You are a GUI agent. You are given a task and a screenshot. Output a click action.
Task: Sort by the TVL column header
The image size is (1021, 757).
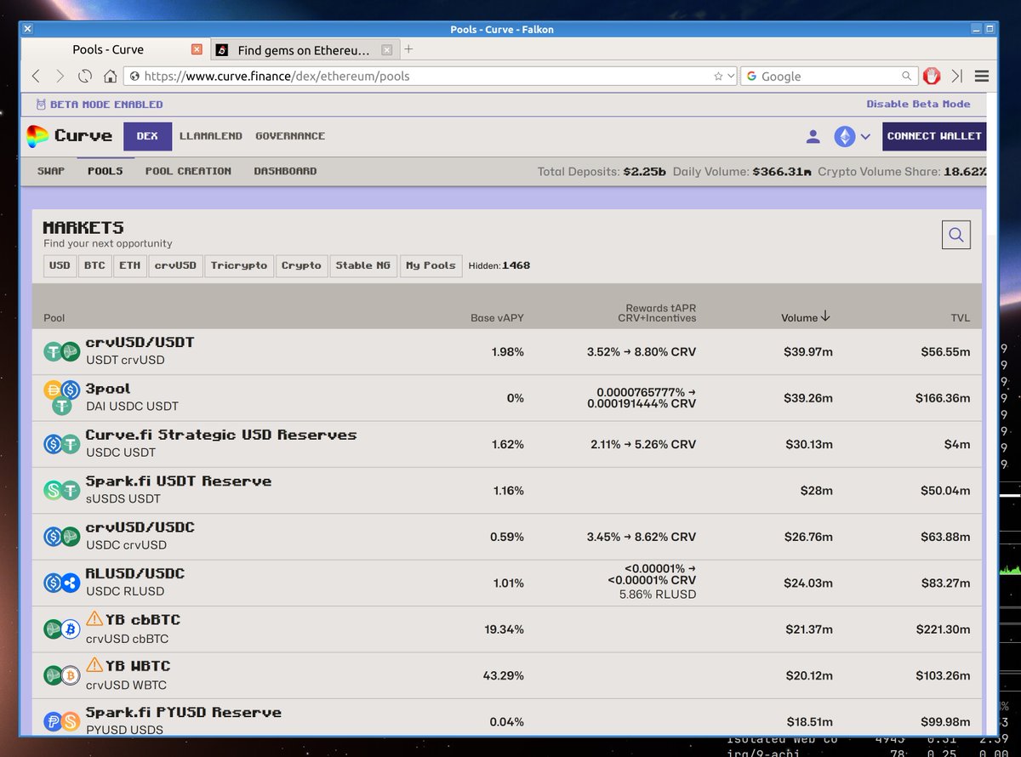[x=961, y=318]
